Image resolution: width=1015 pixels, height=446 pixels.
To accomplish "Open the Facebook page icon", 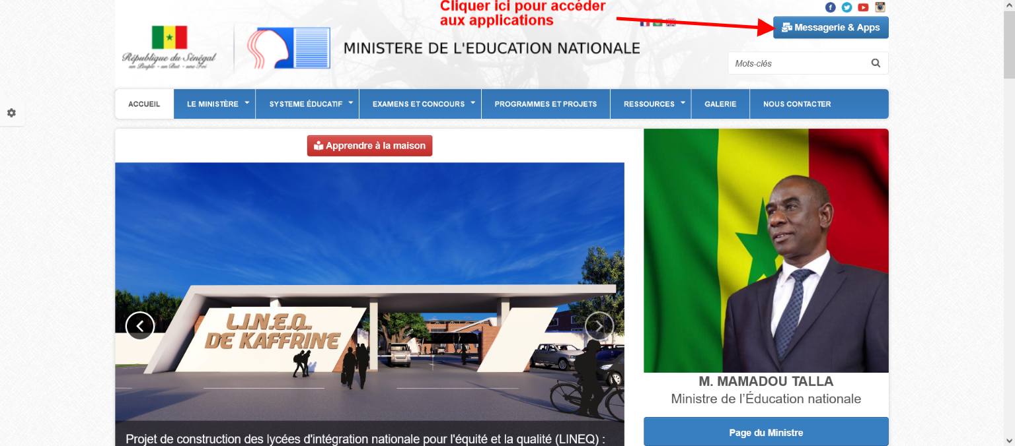I will [831, 7].
